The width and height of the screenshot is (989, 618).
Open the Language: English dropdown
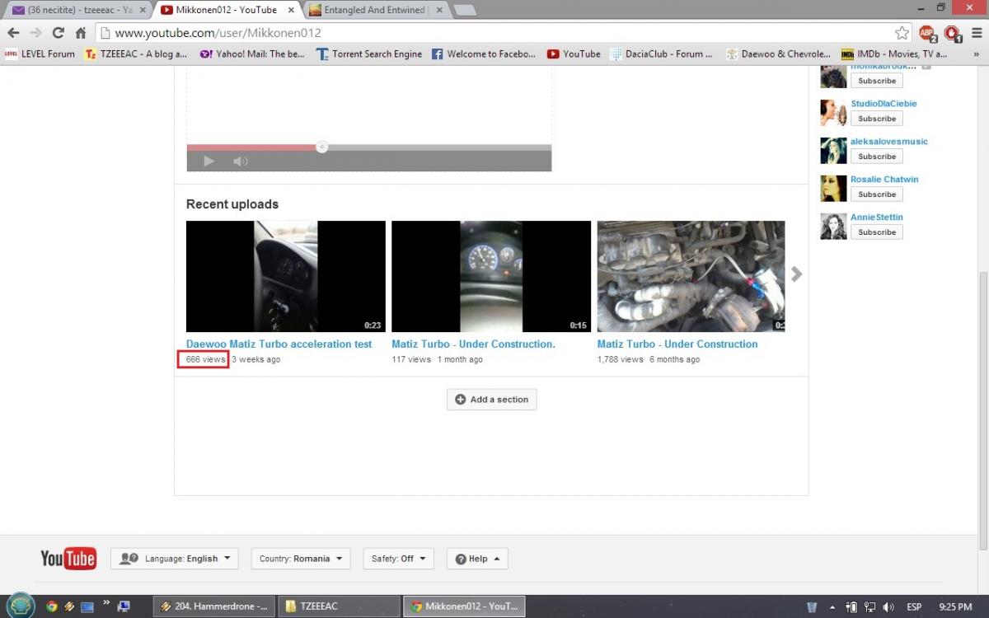click(x=175, y=559)
